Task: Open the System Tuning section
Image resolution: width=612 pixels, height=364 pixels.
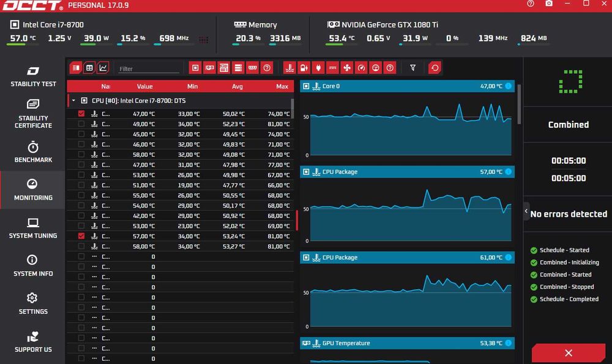Action: pos(33,228)
